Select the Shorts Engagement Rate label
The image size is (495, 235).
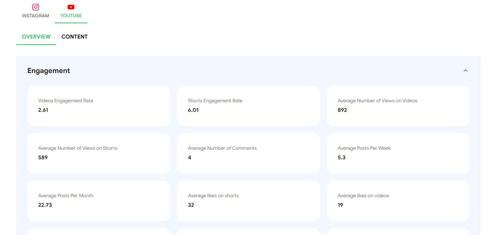pyautogui.click(x=215, y=101)
